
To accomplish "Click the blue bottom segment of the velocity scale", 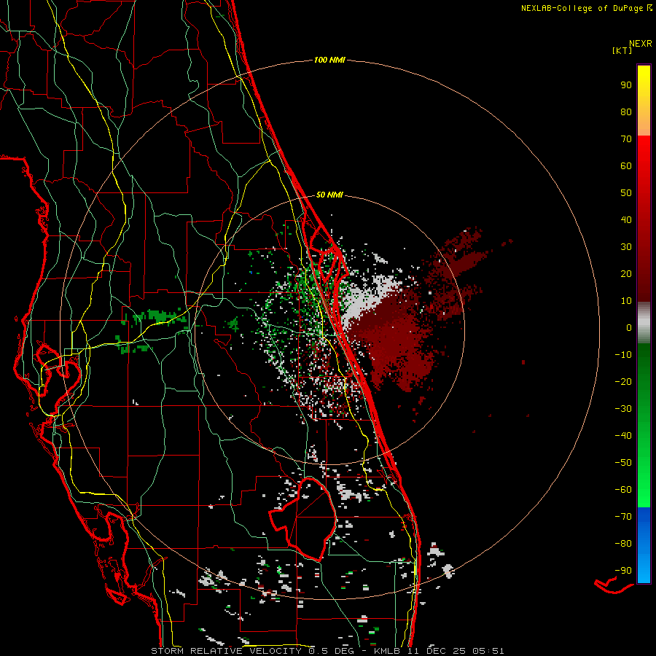I will pos(644,545).
